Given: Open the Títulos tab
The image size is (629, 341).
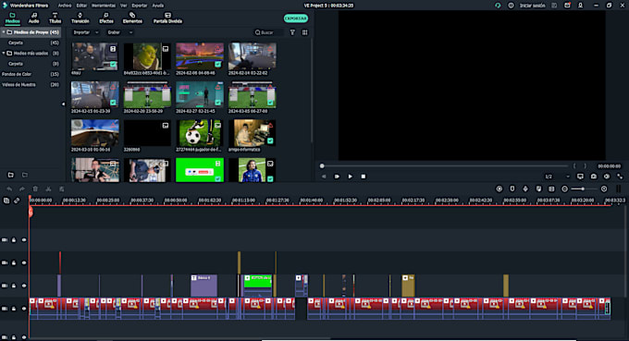Looking at the screenshot, I should click(x=55, y=18).
